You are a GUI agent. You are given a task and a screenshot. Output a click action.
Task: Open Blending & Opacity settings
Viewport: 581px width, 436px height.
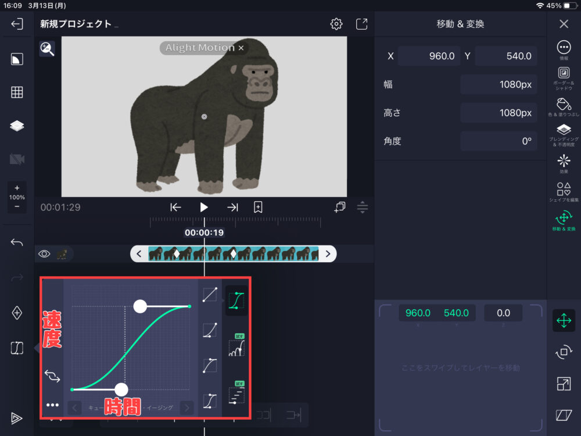pyautogui.click(x=563, y=134)
